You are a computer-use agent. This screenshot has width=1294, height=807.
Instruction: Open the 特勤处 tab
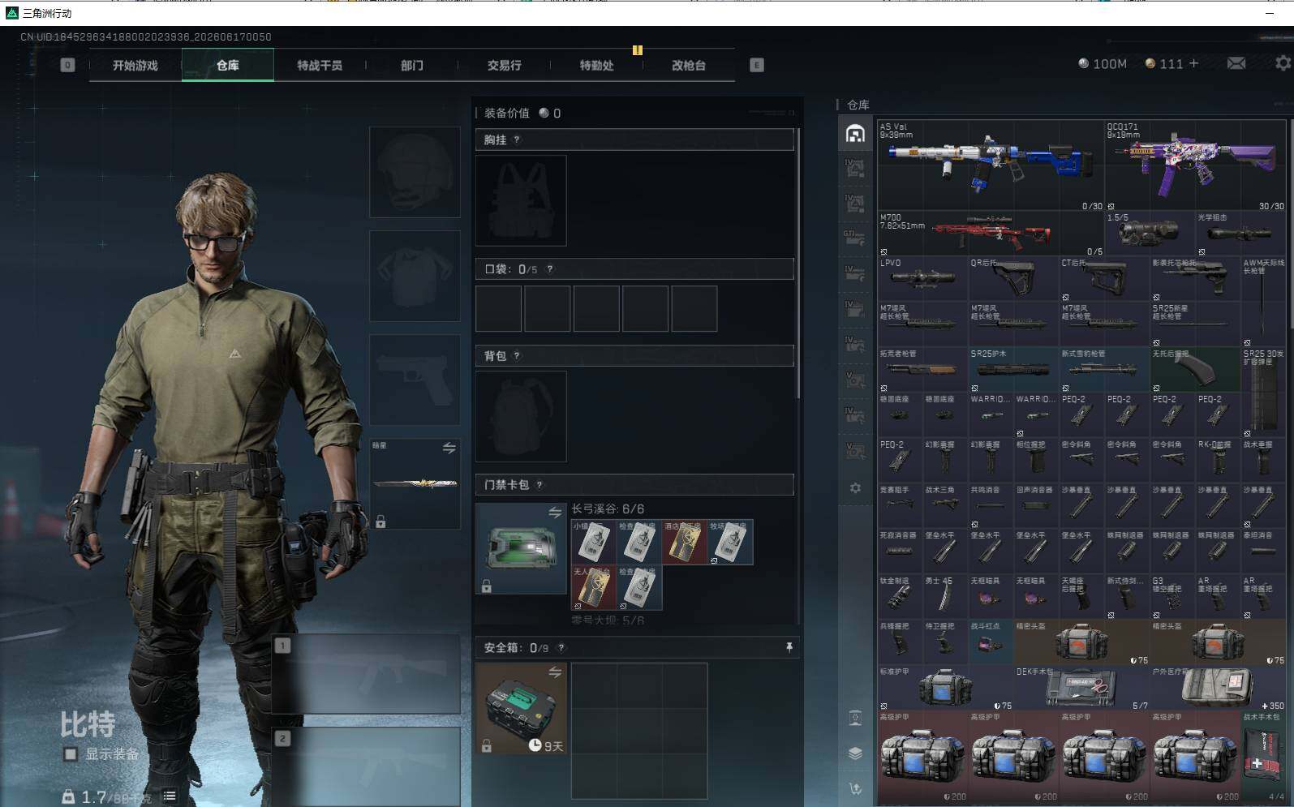pos(596,65)
